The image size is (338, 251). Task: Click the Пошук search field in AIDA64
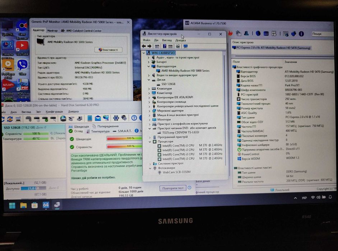322,34
